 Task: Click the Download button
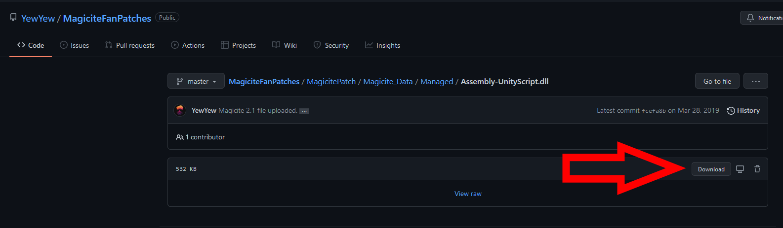pos(711,169)
